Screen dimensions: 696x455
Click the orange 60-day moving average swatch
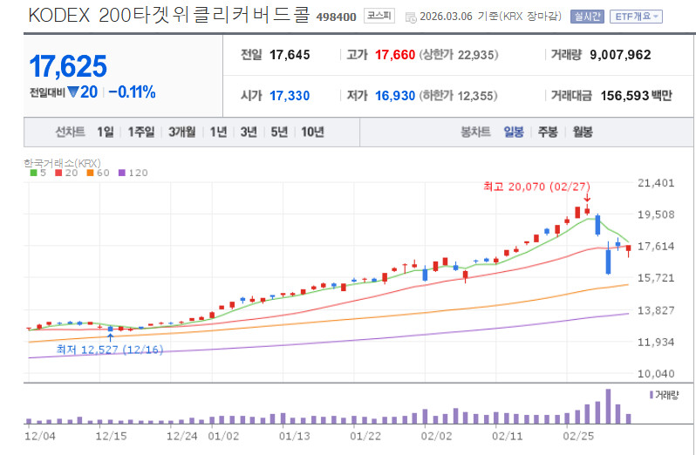(88, 173)
